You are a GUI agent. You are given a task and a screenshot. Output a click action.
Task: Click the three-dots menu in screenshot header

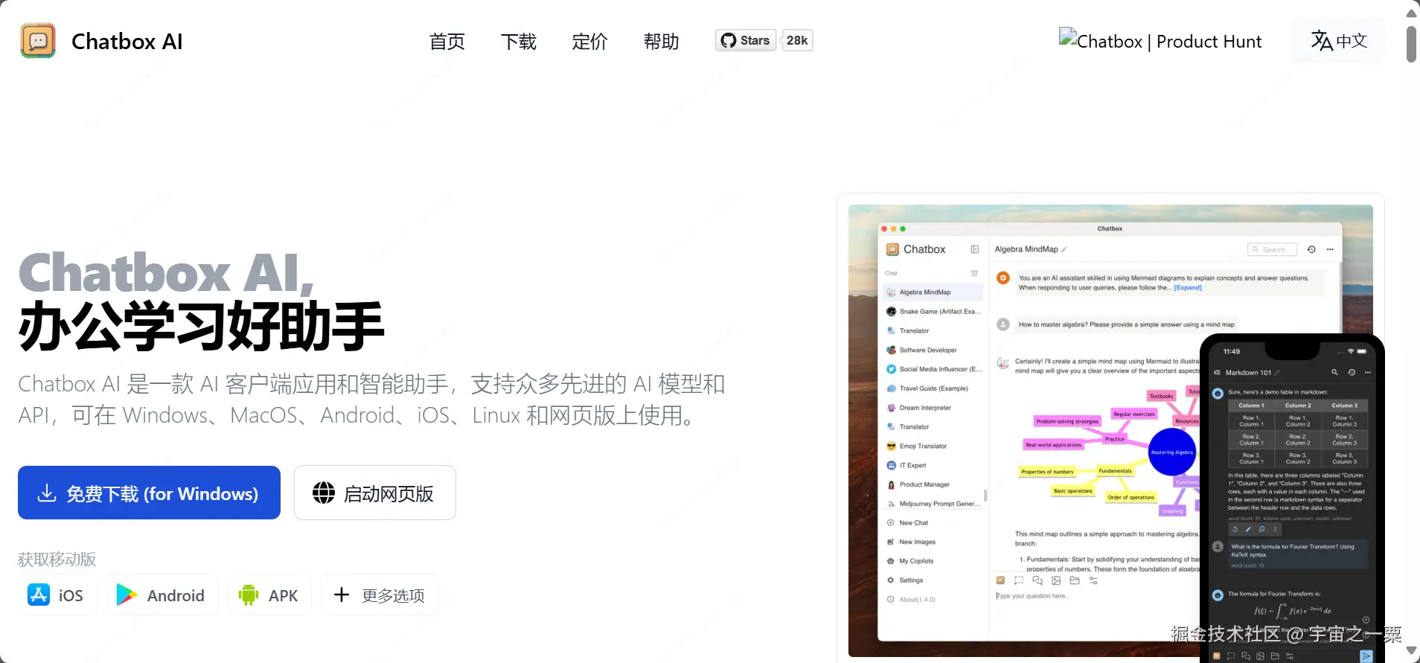(1330, 249)
